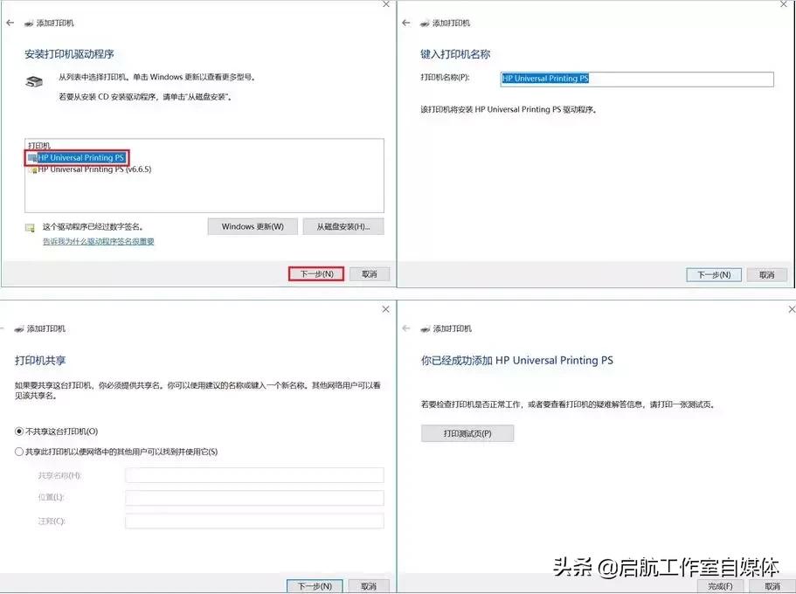Click the 打印测试页(P) button
796x594 pixels.
click(x=467, y=432)
